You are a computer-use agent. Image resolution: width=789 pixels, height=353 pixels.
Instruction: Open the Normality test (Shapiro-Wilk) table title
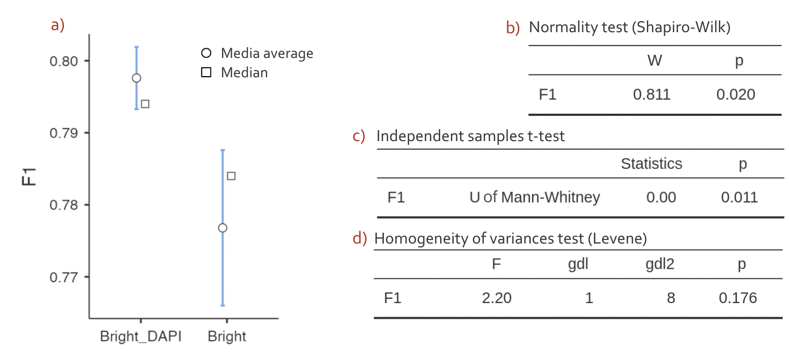pos(629,27)
